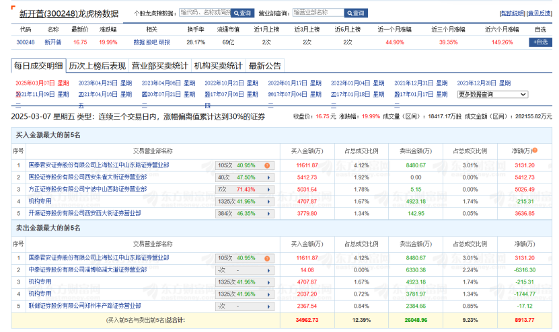This screenshot has width=559, height=332.
Task: Open the 更多数据查询 dropdown
Action: click(x=492, y=94)
